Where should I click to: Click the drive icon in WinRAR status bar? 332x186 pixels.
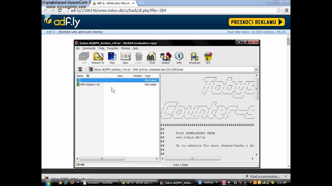(77, 165)
